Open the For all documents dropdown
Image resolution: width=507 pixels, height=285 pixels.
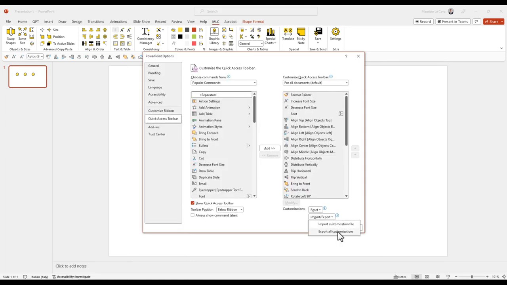(x=316, y=83)
